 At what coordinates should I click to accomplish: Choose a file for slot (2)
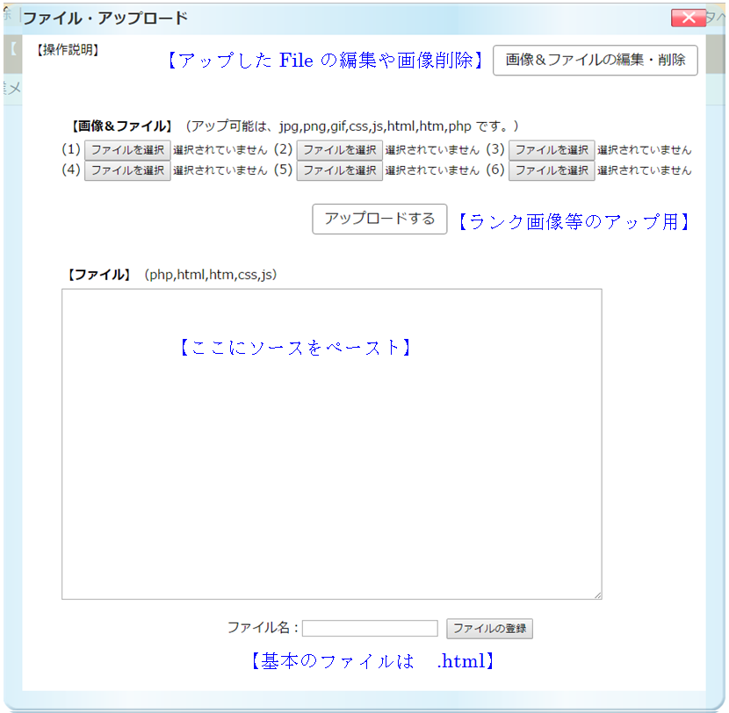coord(339,150)
